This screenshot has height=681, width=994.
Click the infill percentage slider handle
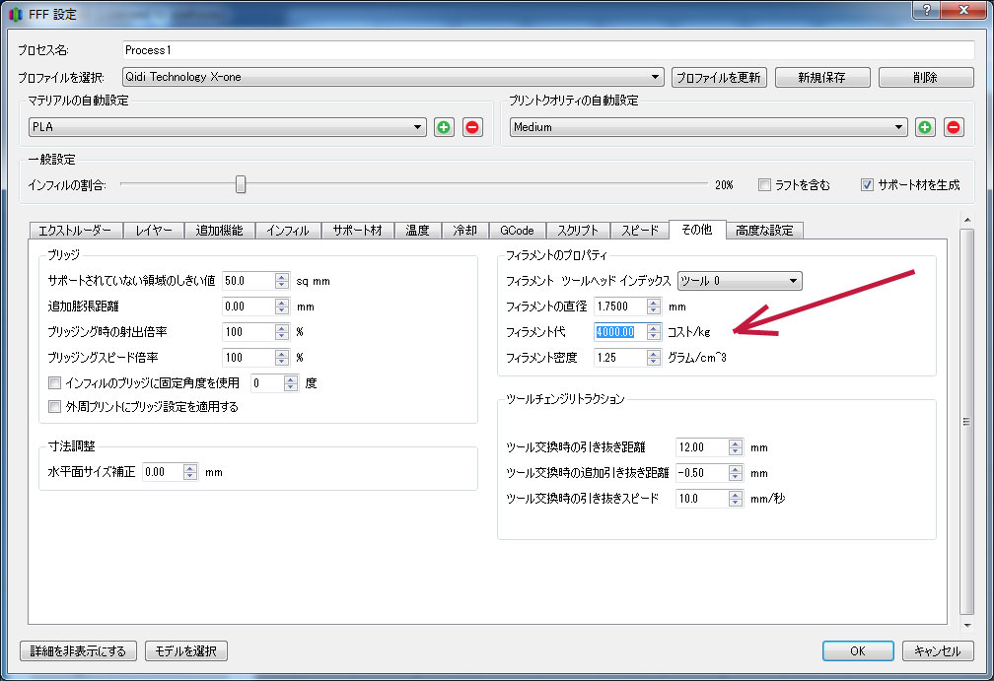pyautogui.click(x=241, y=184)
